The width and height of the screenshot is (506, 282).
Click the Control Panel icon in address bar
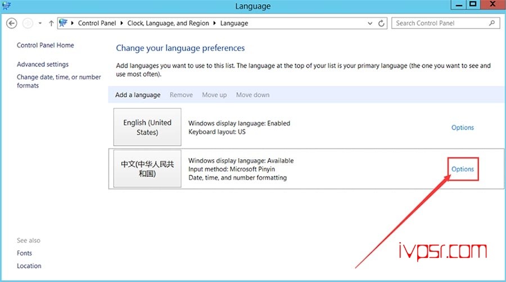coord(63,23)
